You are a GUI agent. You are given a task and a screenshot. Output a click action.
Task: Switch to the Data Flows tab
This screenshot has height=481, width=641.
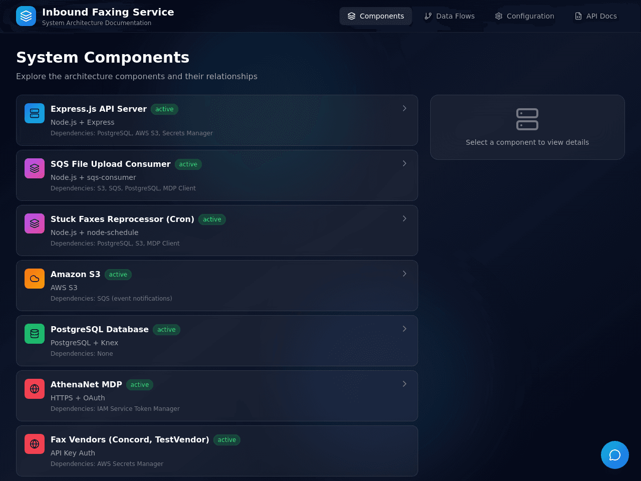[x=449, y=16]
